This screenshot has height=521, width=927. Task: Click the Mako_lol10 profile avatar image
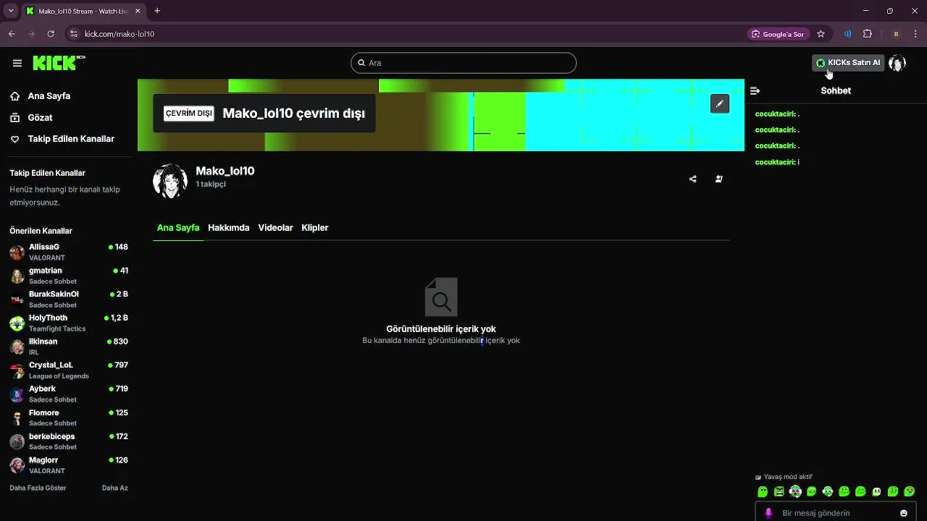click(170, 181)
